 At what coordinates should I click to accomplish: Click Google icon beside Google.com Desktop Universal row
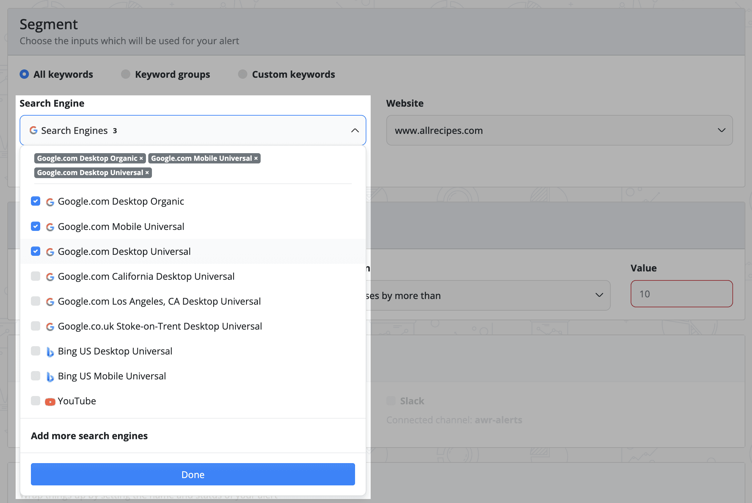pyautogui.click(x=50, y=252)
